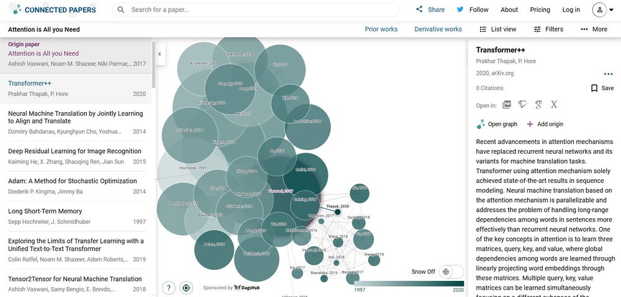Select the Xie, 2017 graph node
The width and height of the screenshot is (621, 297).
(x=297, y=273)
